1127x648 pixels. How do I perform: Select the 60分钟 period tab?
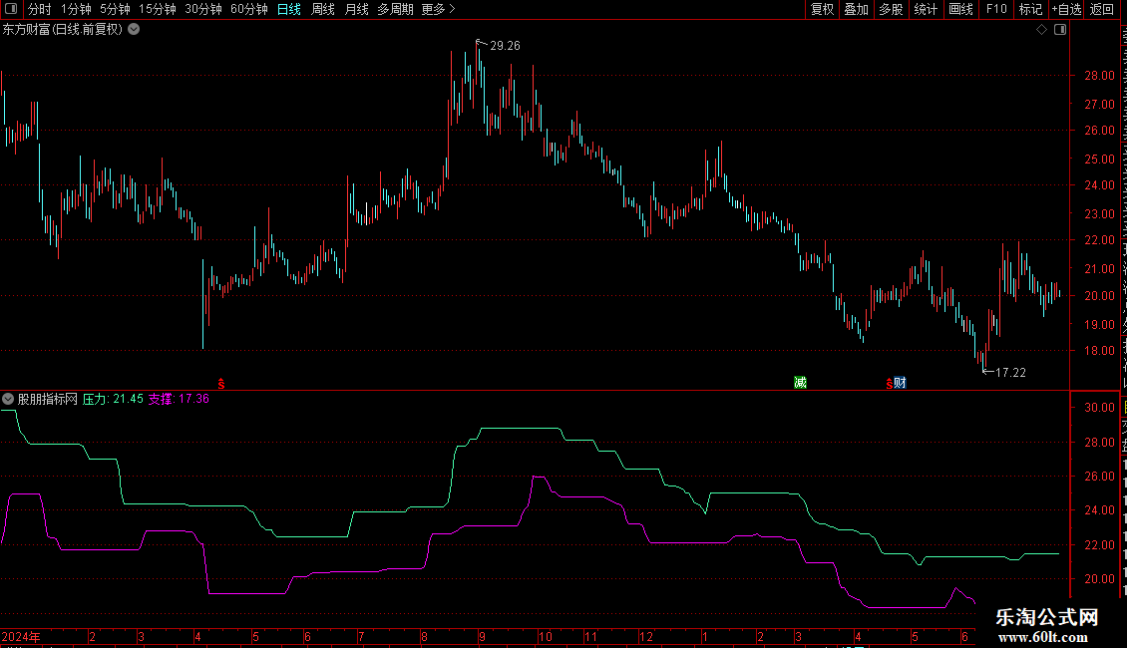point(249,9)
